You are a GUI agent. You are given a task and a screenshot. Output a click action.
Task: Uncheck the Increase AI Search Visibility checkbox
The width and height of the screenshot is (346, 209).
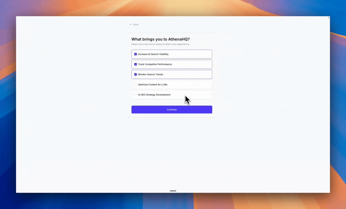(136, 54)
